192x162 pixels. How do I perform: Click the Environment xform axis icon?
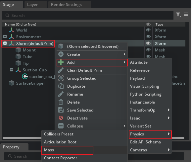[x=12, y=37]
